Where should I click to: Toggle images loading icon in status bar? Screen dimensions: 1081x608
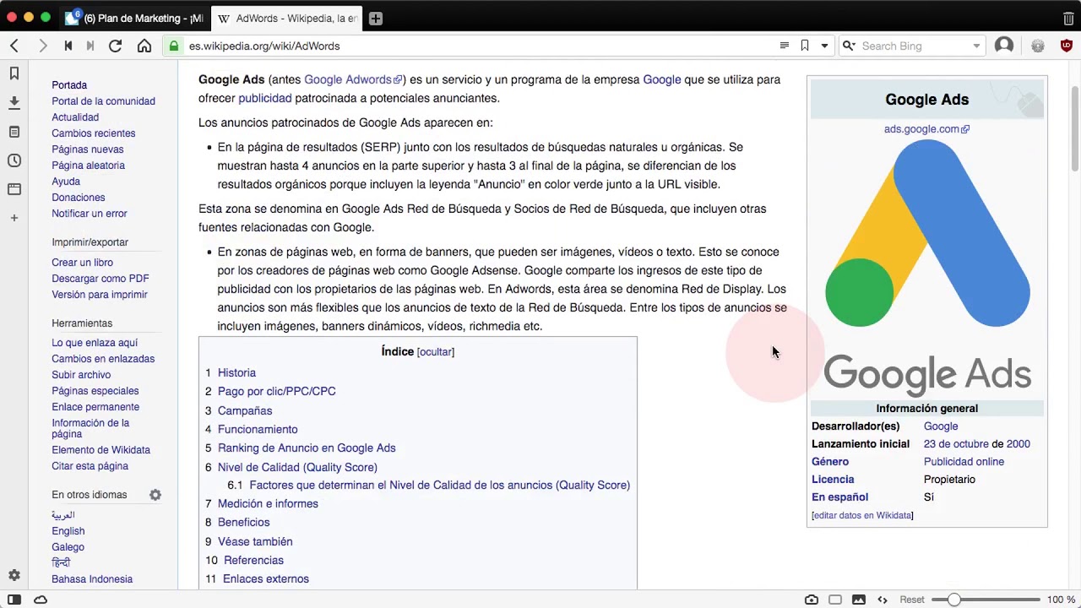tap(859, 600)
